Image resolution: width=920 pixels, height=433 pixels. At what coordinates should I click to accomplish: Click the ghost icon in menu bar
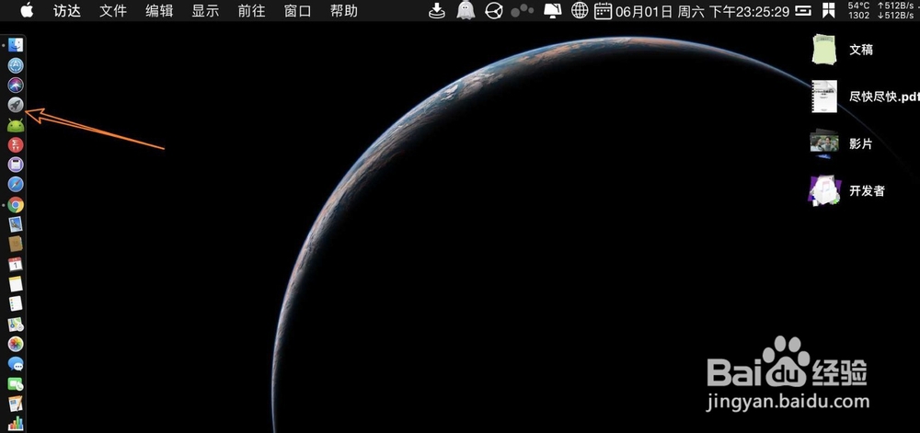[x=466, y=10]
